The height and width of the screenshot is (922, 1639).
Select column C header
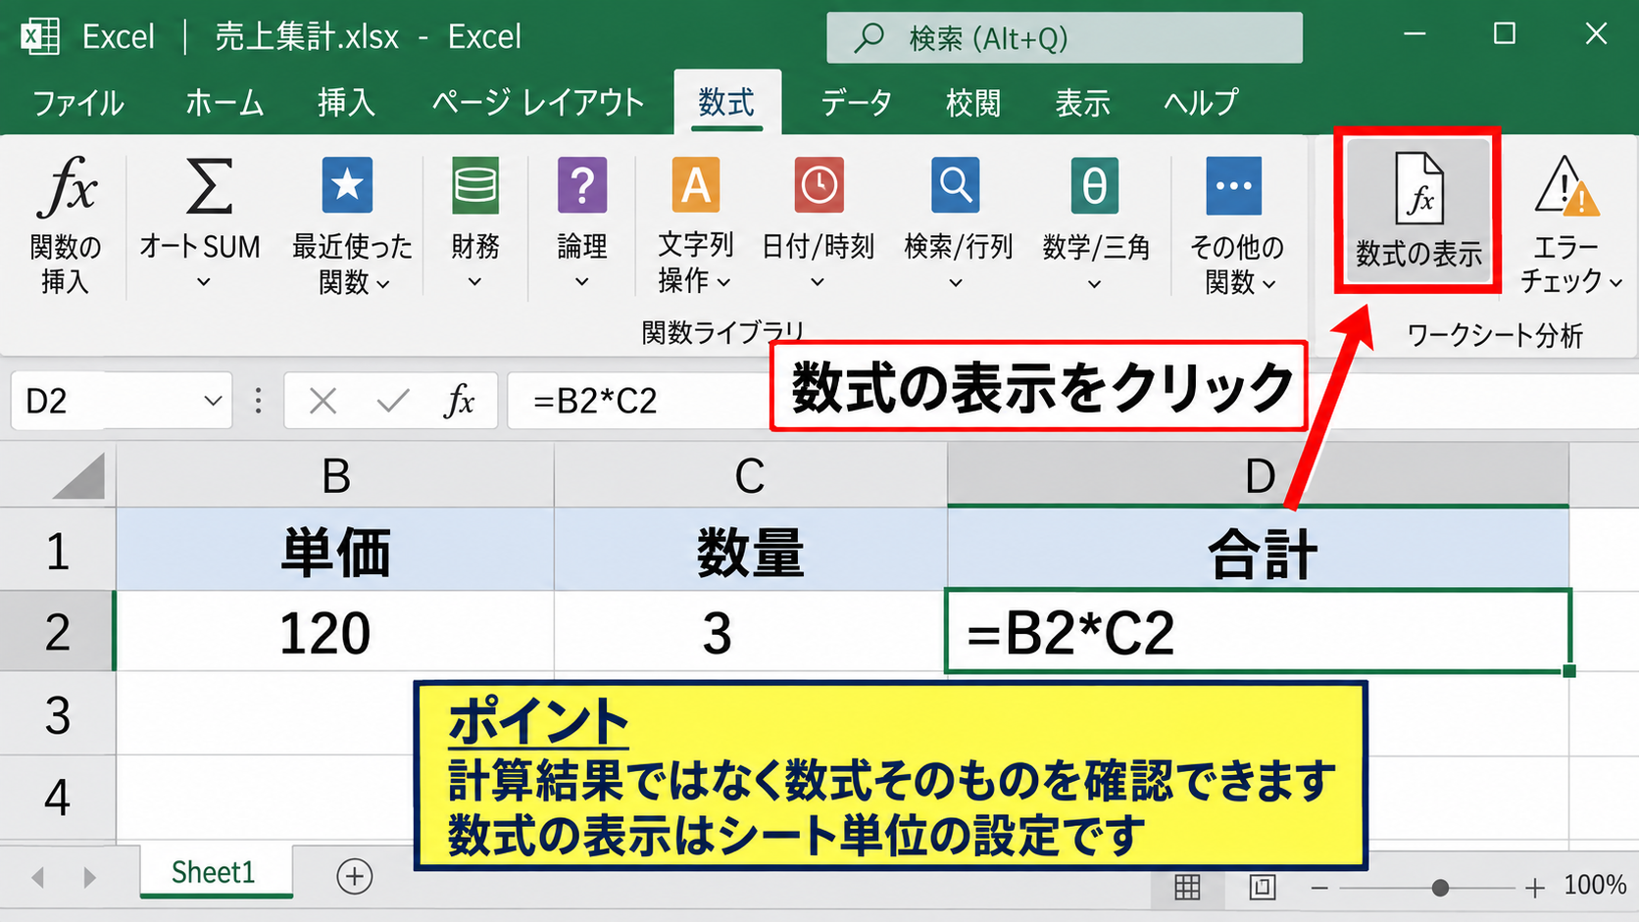(750, 476)
